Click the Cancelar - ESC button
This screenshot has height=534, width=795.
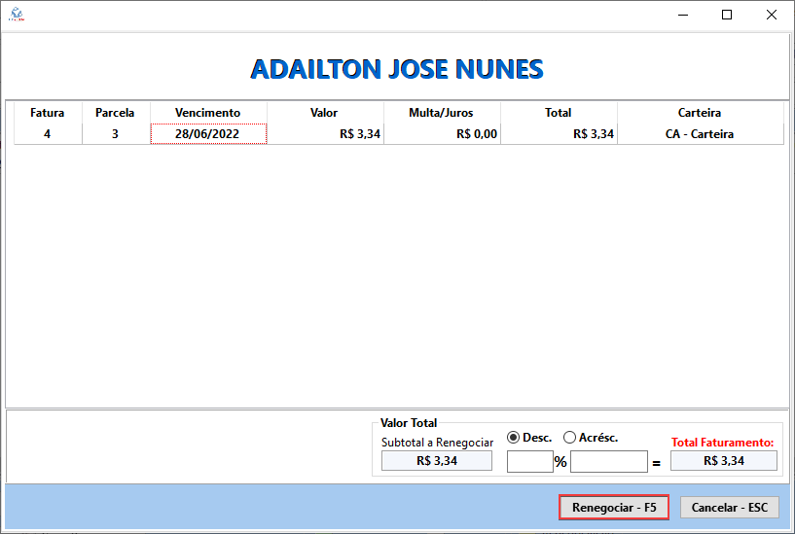[x=730, y=507]
